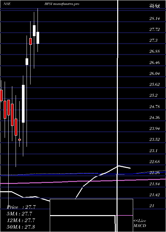Click the Price : 27.7 readout
Image resolution: width=166 pixels, height=232 pixels.
click(x=21, y=207)
